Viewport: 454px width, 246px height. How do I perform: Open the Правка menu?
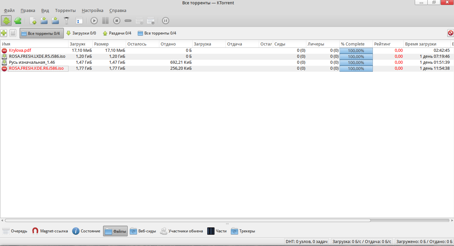tap(28, 10)
